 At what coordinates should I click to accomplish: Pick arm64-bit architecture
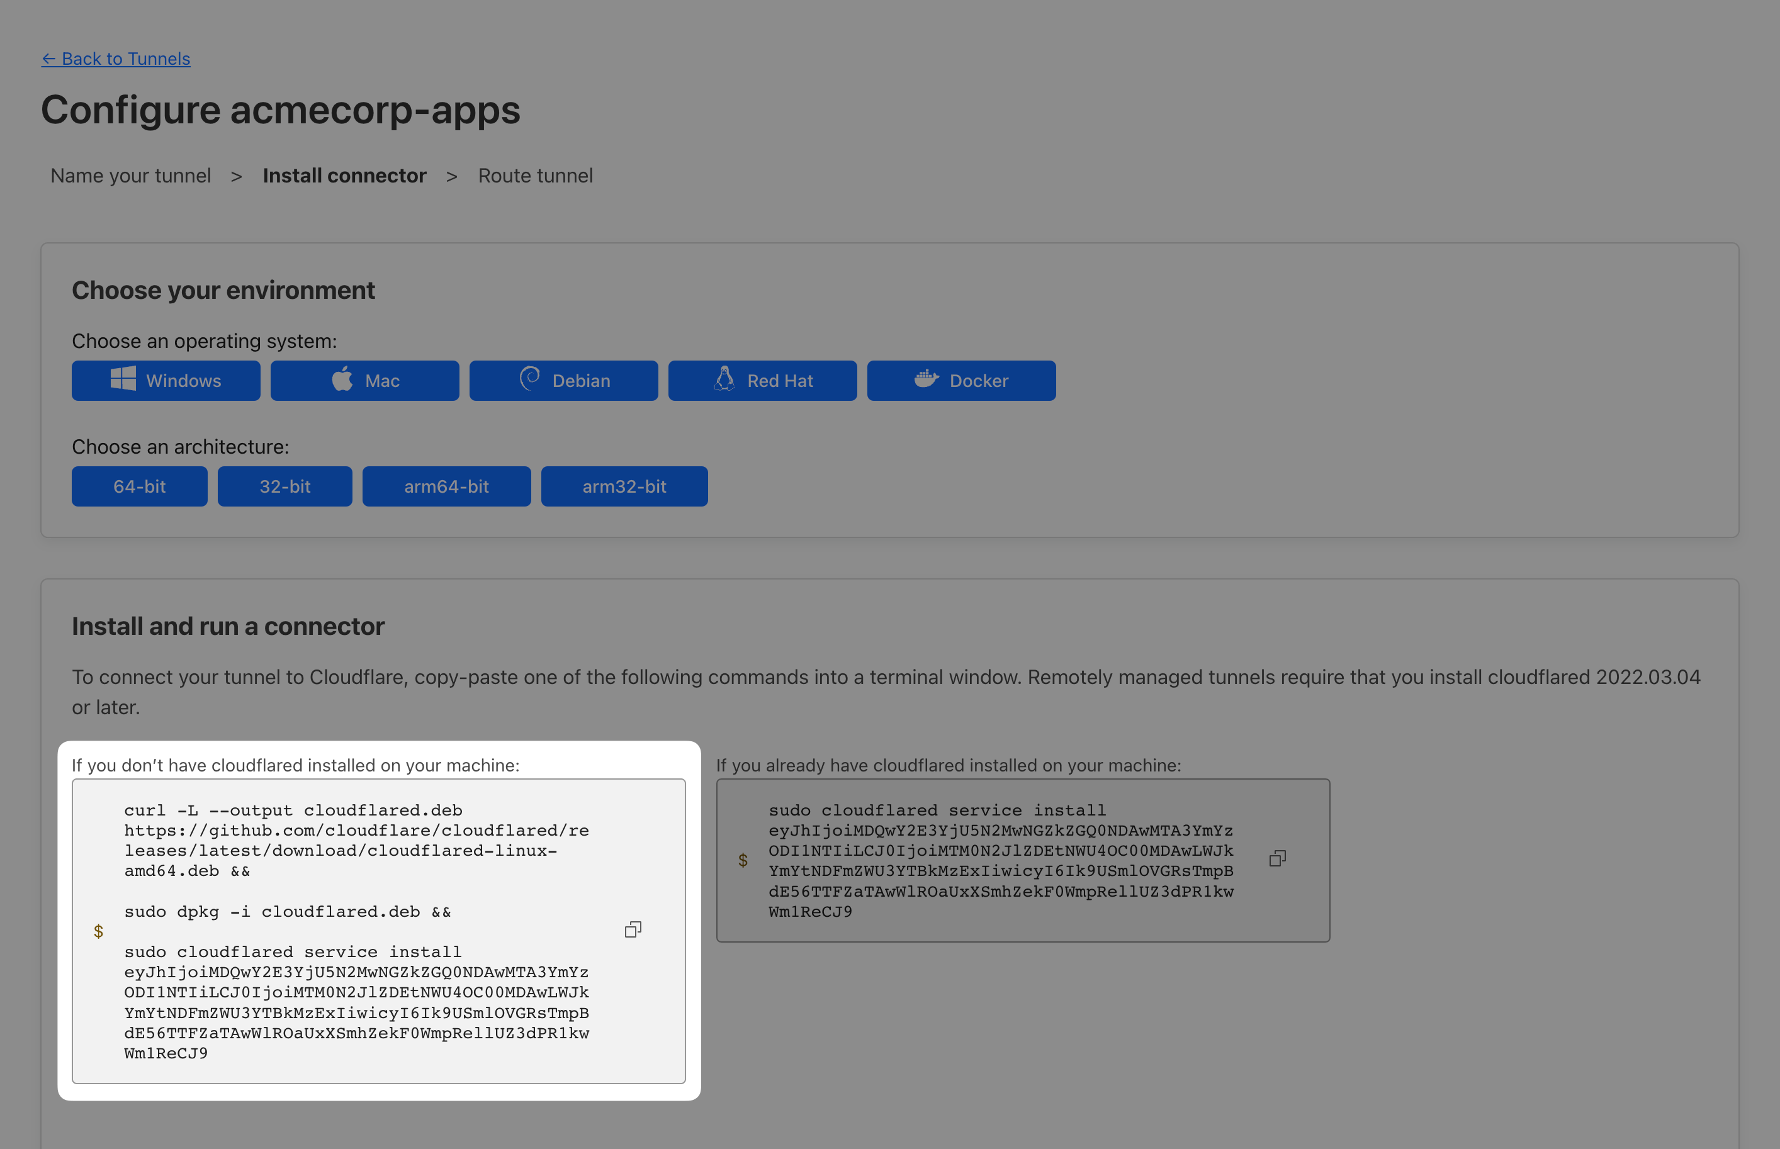pos(446,486)
